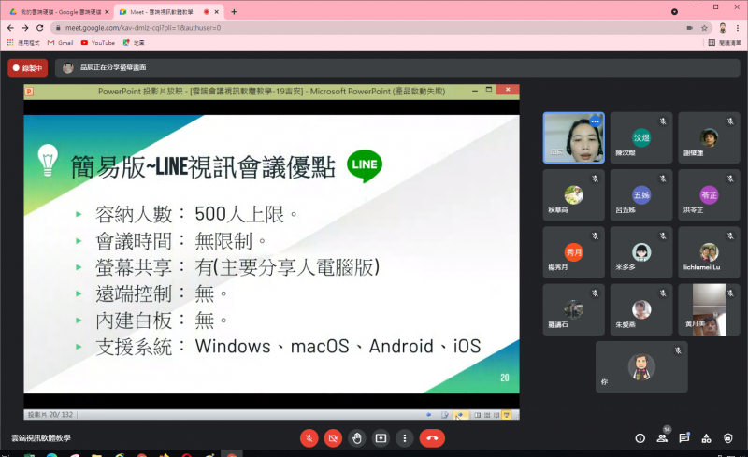The image size is (748, 457).
Task: Switch to Normal view in PowerPoint
Action: point(478,415)
